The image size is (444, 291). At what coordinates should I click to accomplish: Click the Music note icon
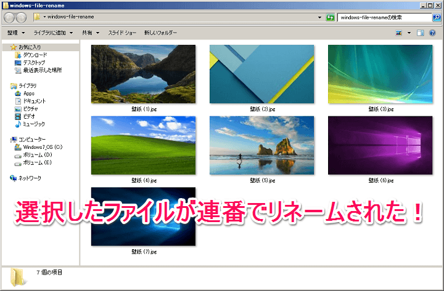[18, 124]
